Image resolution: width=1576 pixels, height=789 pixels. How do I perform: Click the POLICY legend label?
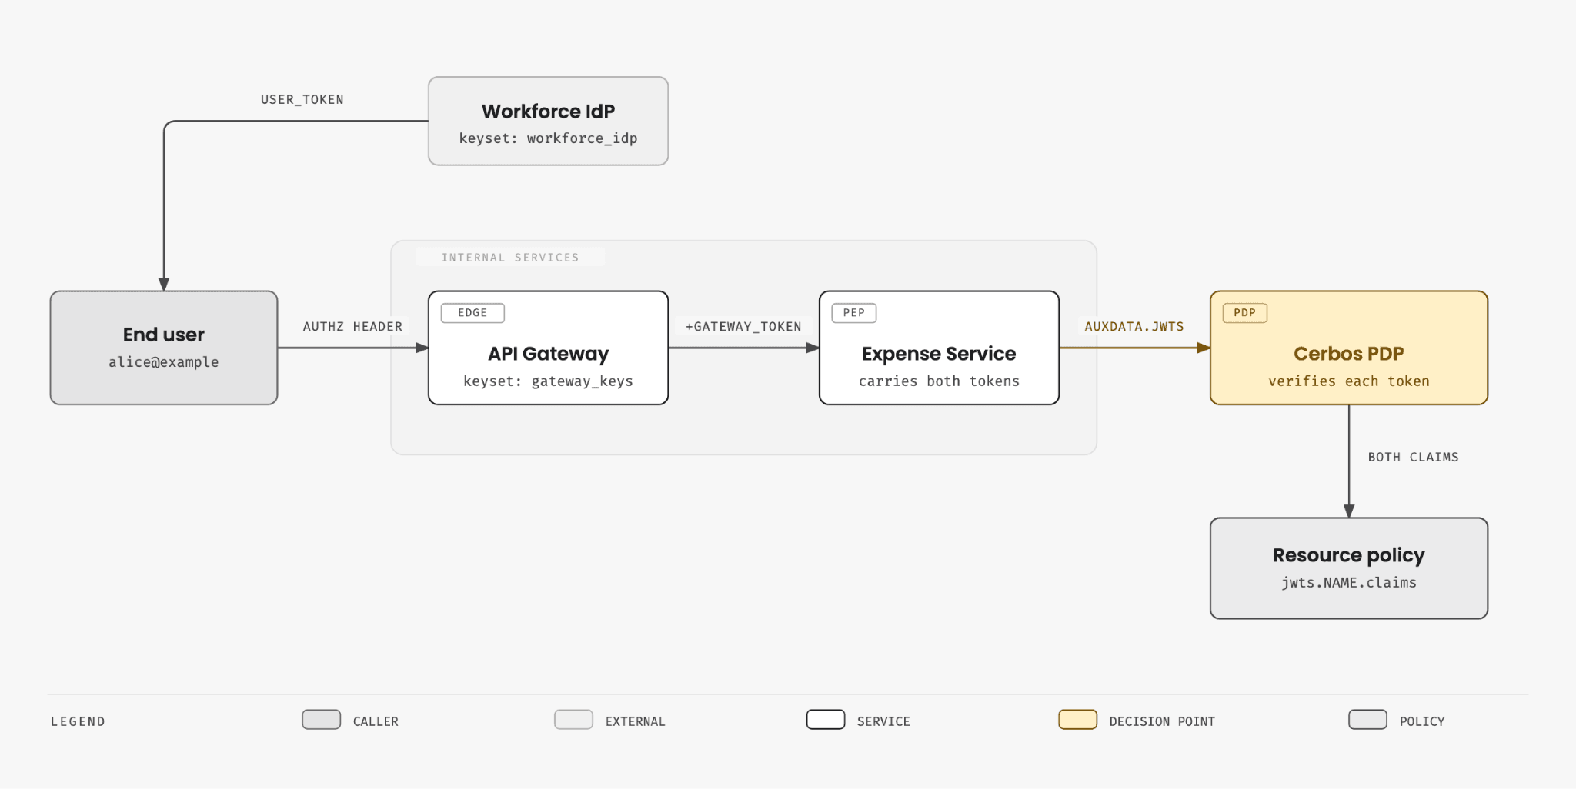coord(1422,722)
